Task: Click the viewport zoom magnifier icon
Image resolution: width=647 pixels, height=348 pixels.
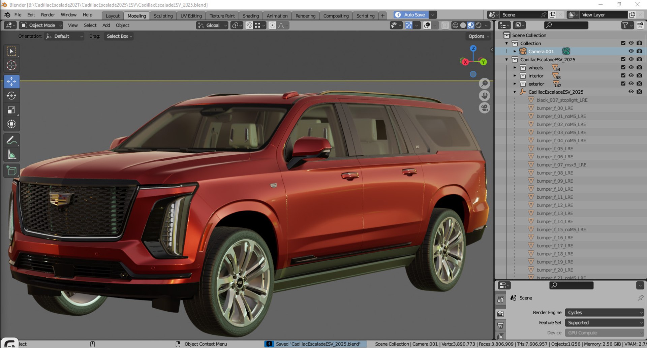Action: (x=484, y=84)
